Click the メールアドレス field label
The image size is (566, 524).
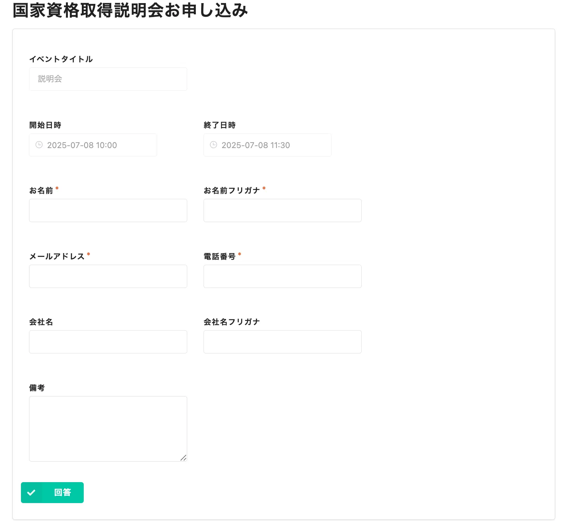click(57, 257)
